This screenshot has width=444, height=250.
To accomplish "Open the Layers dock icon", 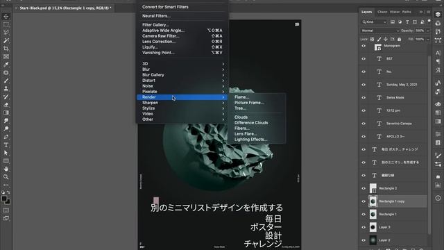I will 438,15.
